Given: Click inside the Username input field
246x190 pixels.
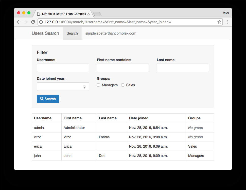Looking at the screenshot, I should click(x=63, y=68).
